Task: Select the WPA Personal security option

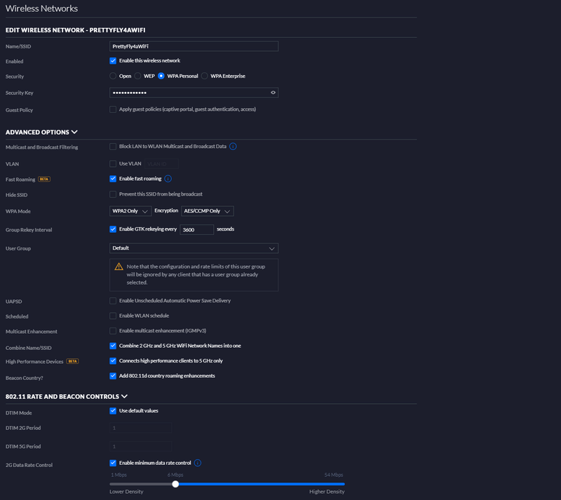Action: click(161, 76)
